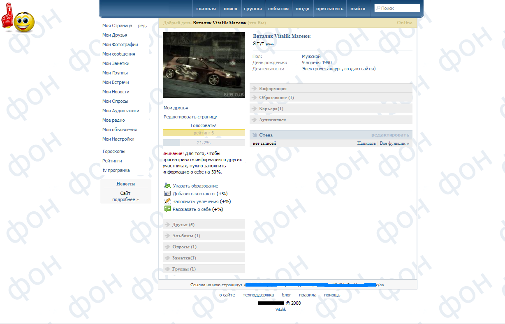Click правила footer link
505x324 pixels.
coord(308,295)
